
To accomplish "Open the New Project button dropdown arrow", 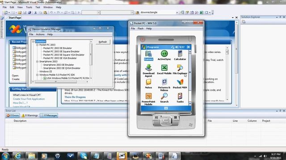I will coord(9,12).
